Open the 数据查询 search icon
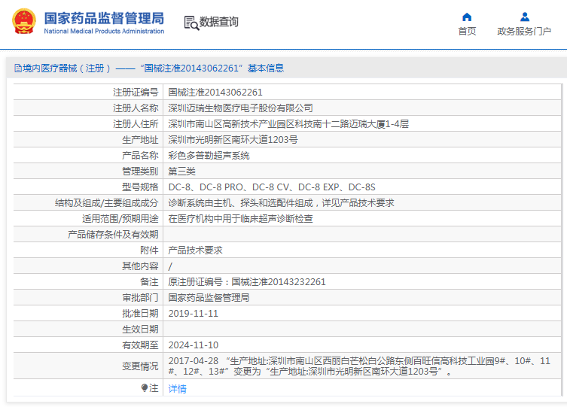 (x=191, y=23)
